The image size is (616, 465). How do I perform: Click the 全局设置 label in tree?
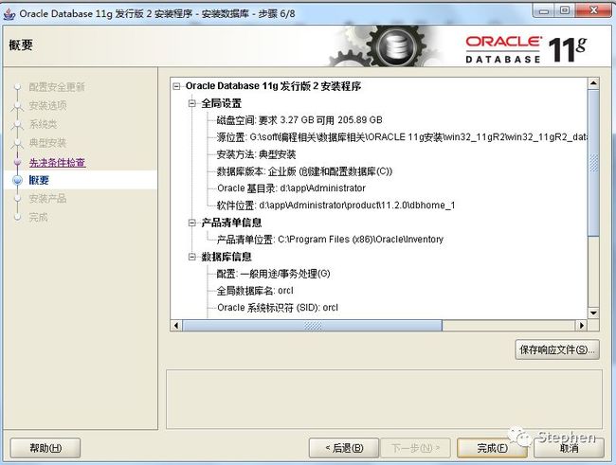click(x=221, y=103)
